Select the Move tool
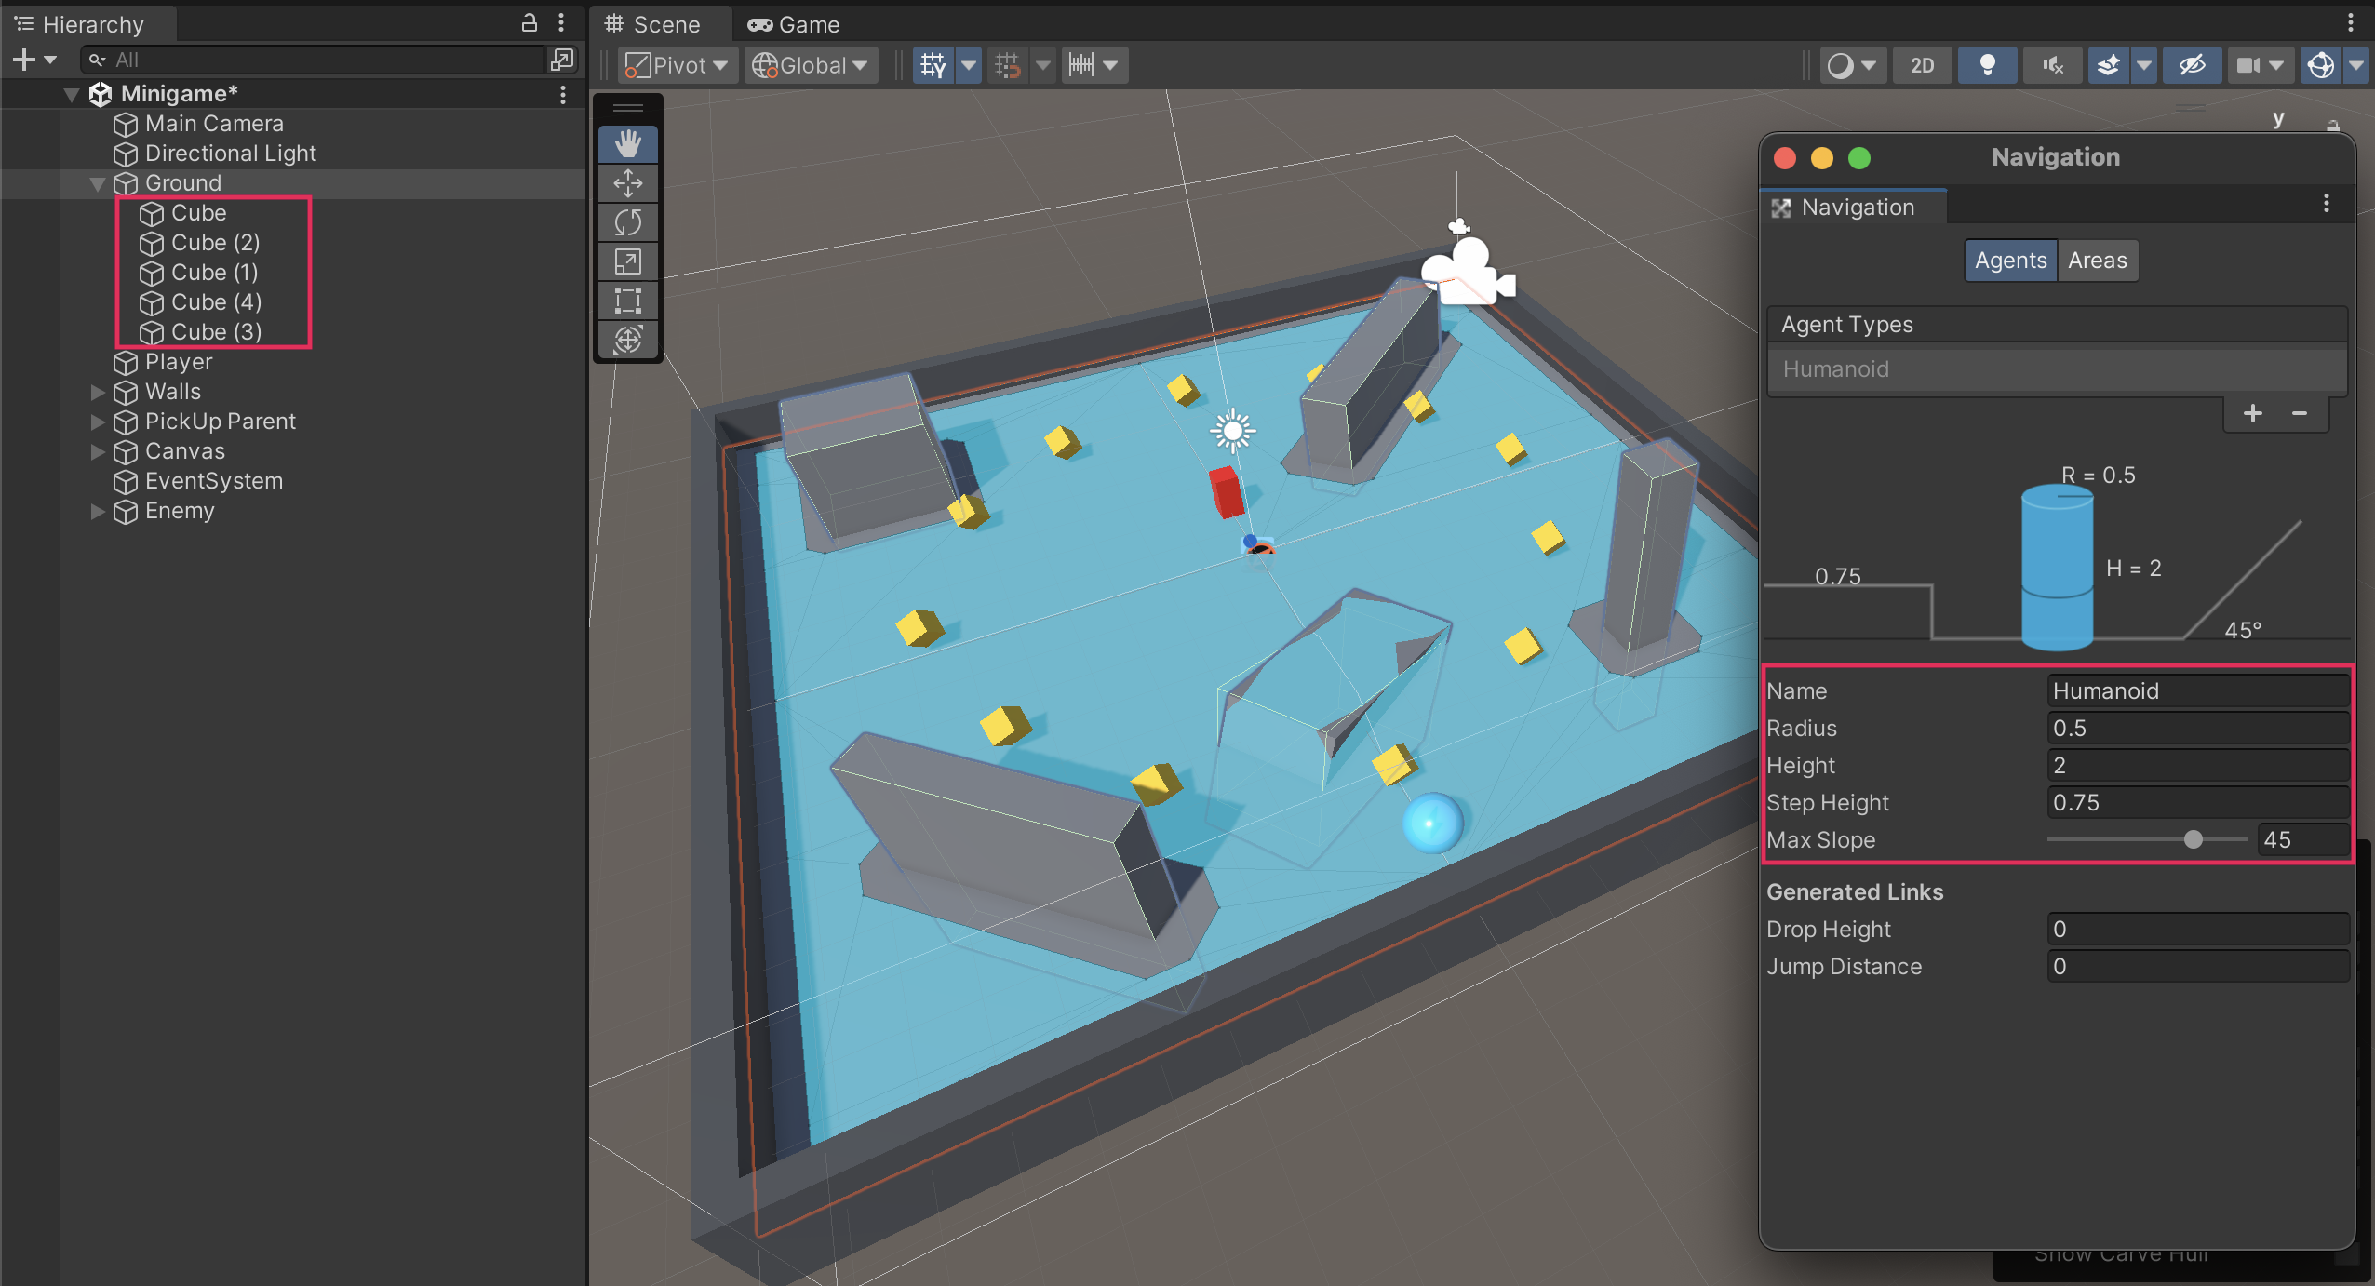This screenshot has width=2375, height=1286. coord(628,183)
